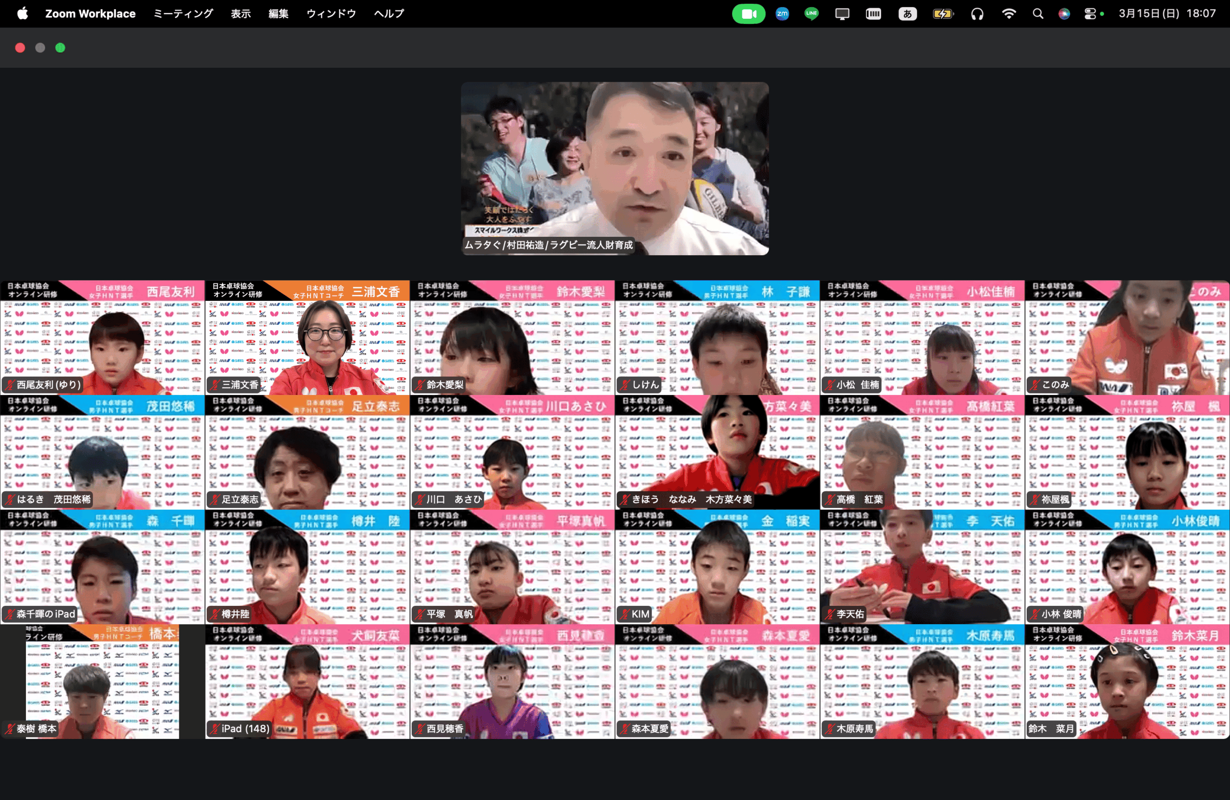Click the Japanese input source icon

pyautogui.click(x=907, y=14)
